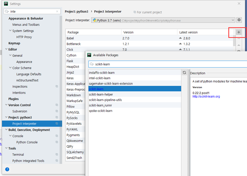Select the Babel row in installed packages
The height and width of the screenshot is (176, 247).
pos(149,38)
